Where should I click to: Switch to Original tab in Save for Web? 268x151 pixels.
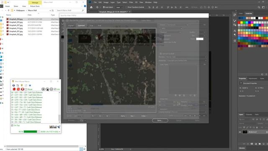(71, 26)
